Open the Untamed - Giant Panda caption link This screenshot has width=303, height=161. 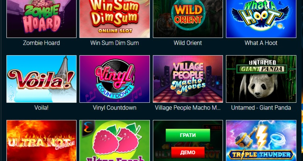point(261,108)
